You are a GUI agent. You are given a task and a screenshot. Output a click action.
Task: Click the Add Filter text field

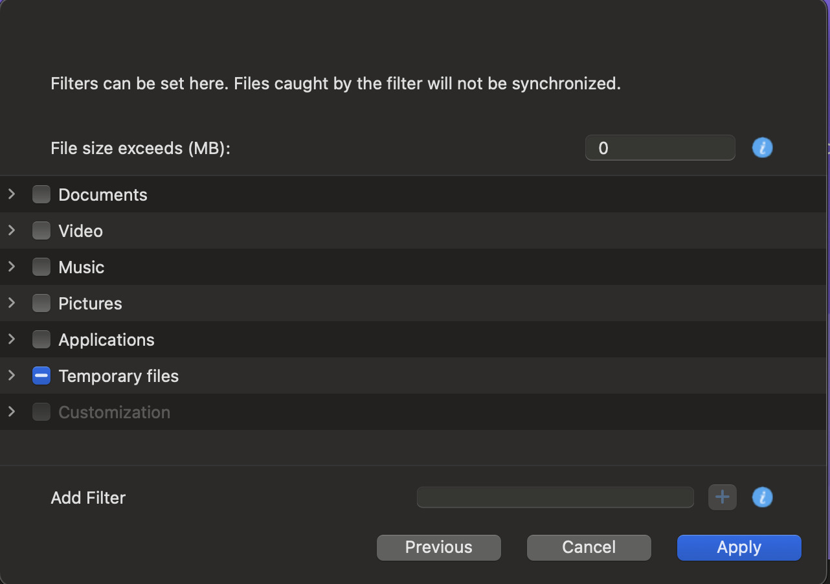coord(555,497)
